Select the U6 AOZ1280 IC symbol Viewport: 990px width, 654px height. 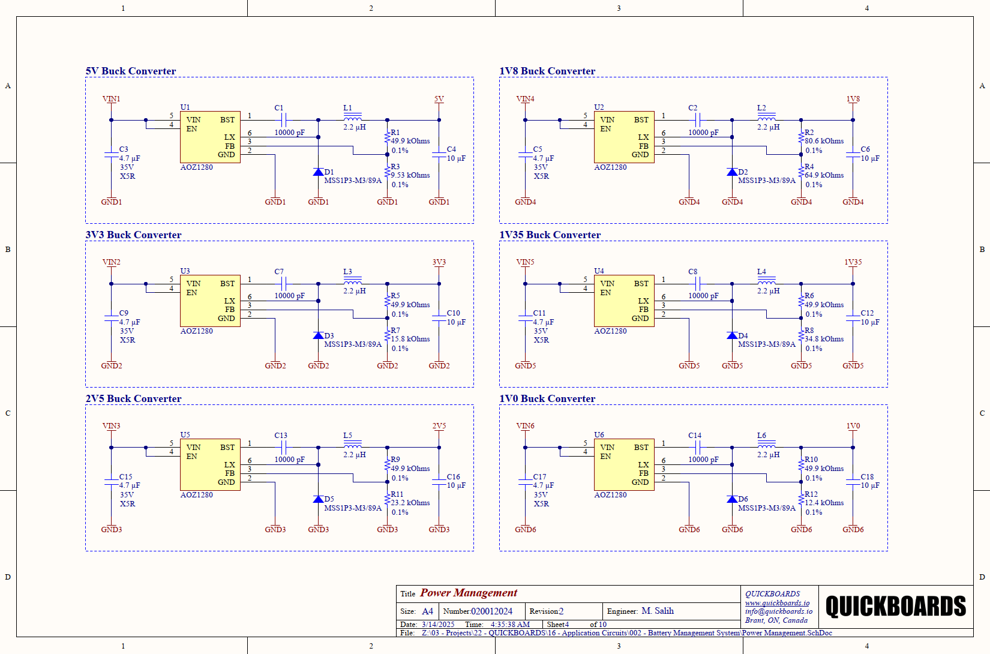click(x=624, y=464)
